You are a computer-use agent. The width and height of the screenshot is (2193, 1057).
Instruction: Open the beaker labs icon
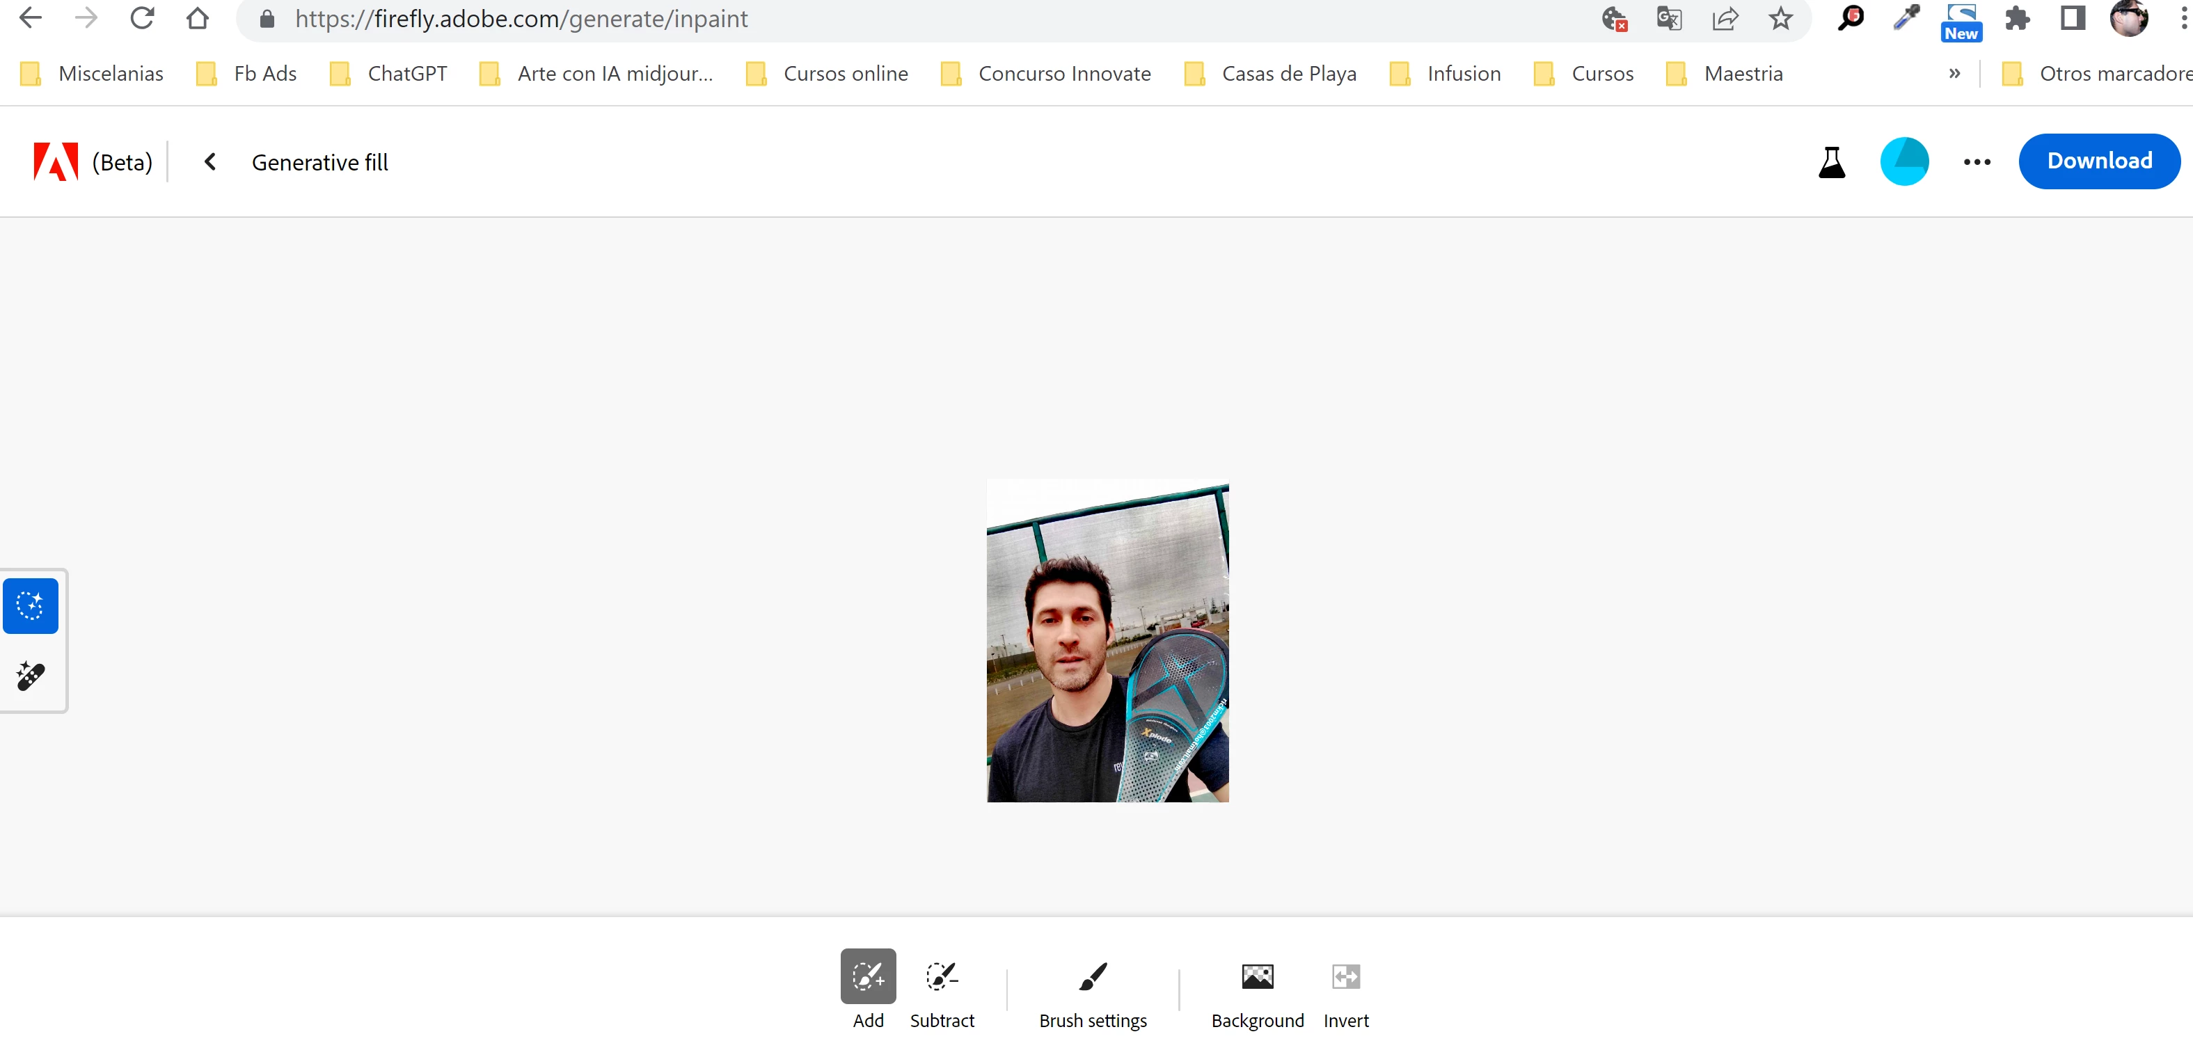click(1831, 161)
